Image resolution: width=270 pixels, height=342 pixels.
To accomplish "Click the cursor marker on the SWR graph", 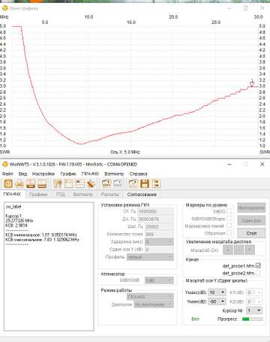I will coord(252,83).
